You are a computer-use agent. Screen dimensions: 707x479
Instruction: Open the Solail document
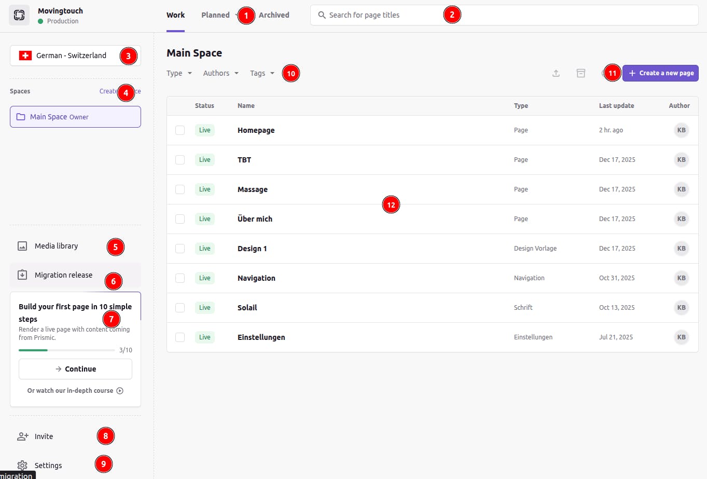pyautogui.click(x=247, y=308)
